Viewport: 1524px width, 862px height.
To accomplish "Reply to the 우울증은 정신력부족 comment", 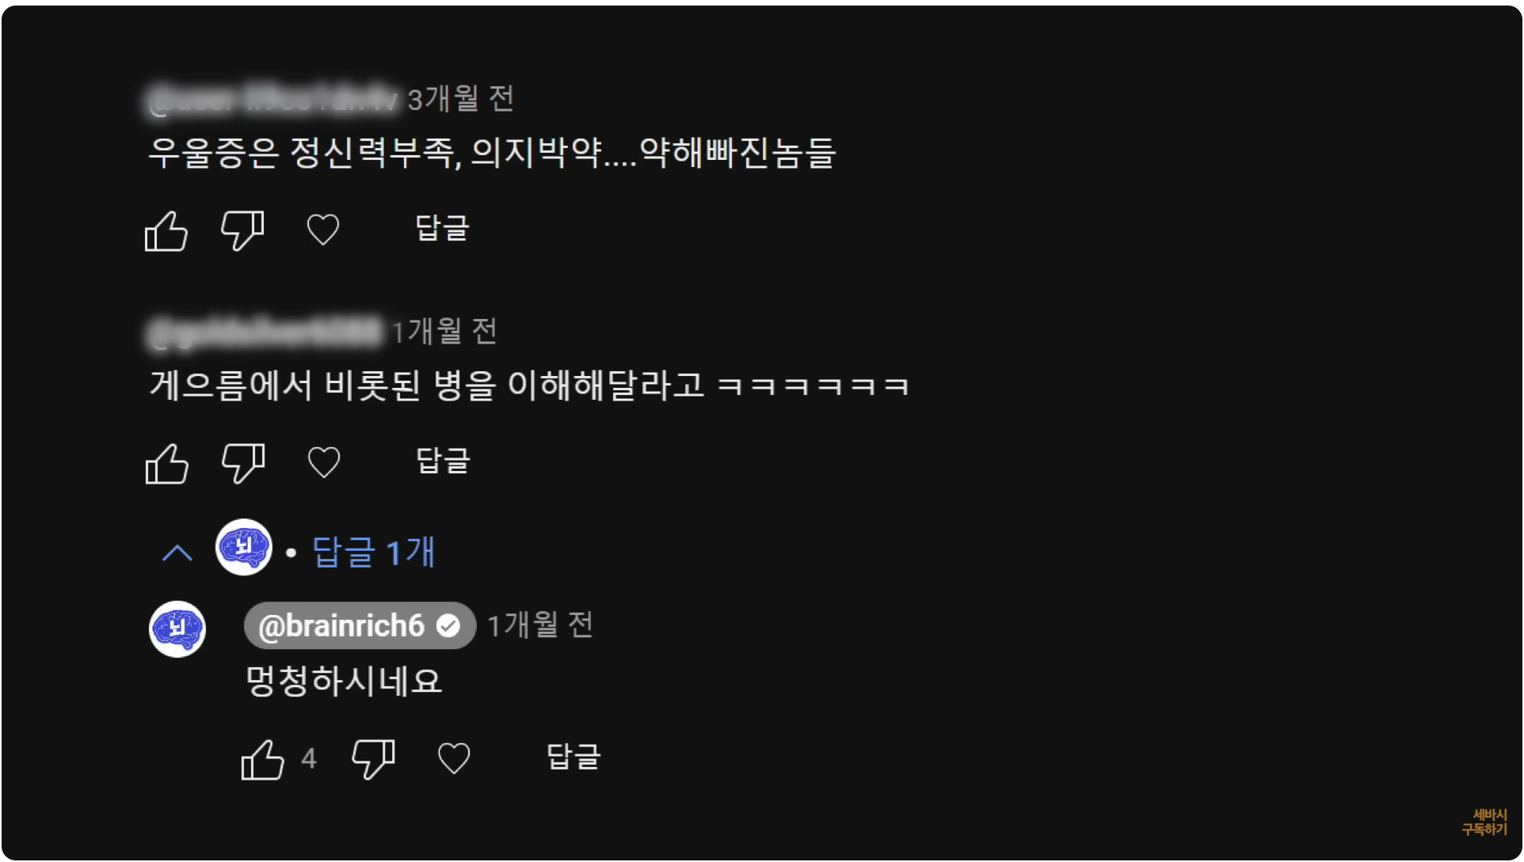I will 443,229.
